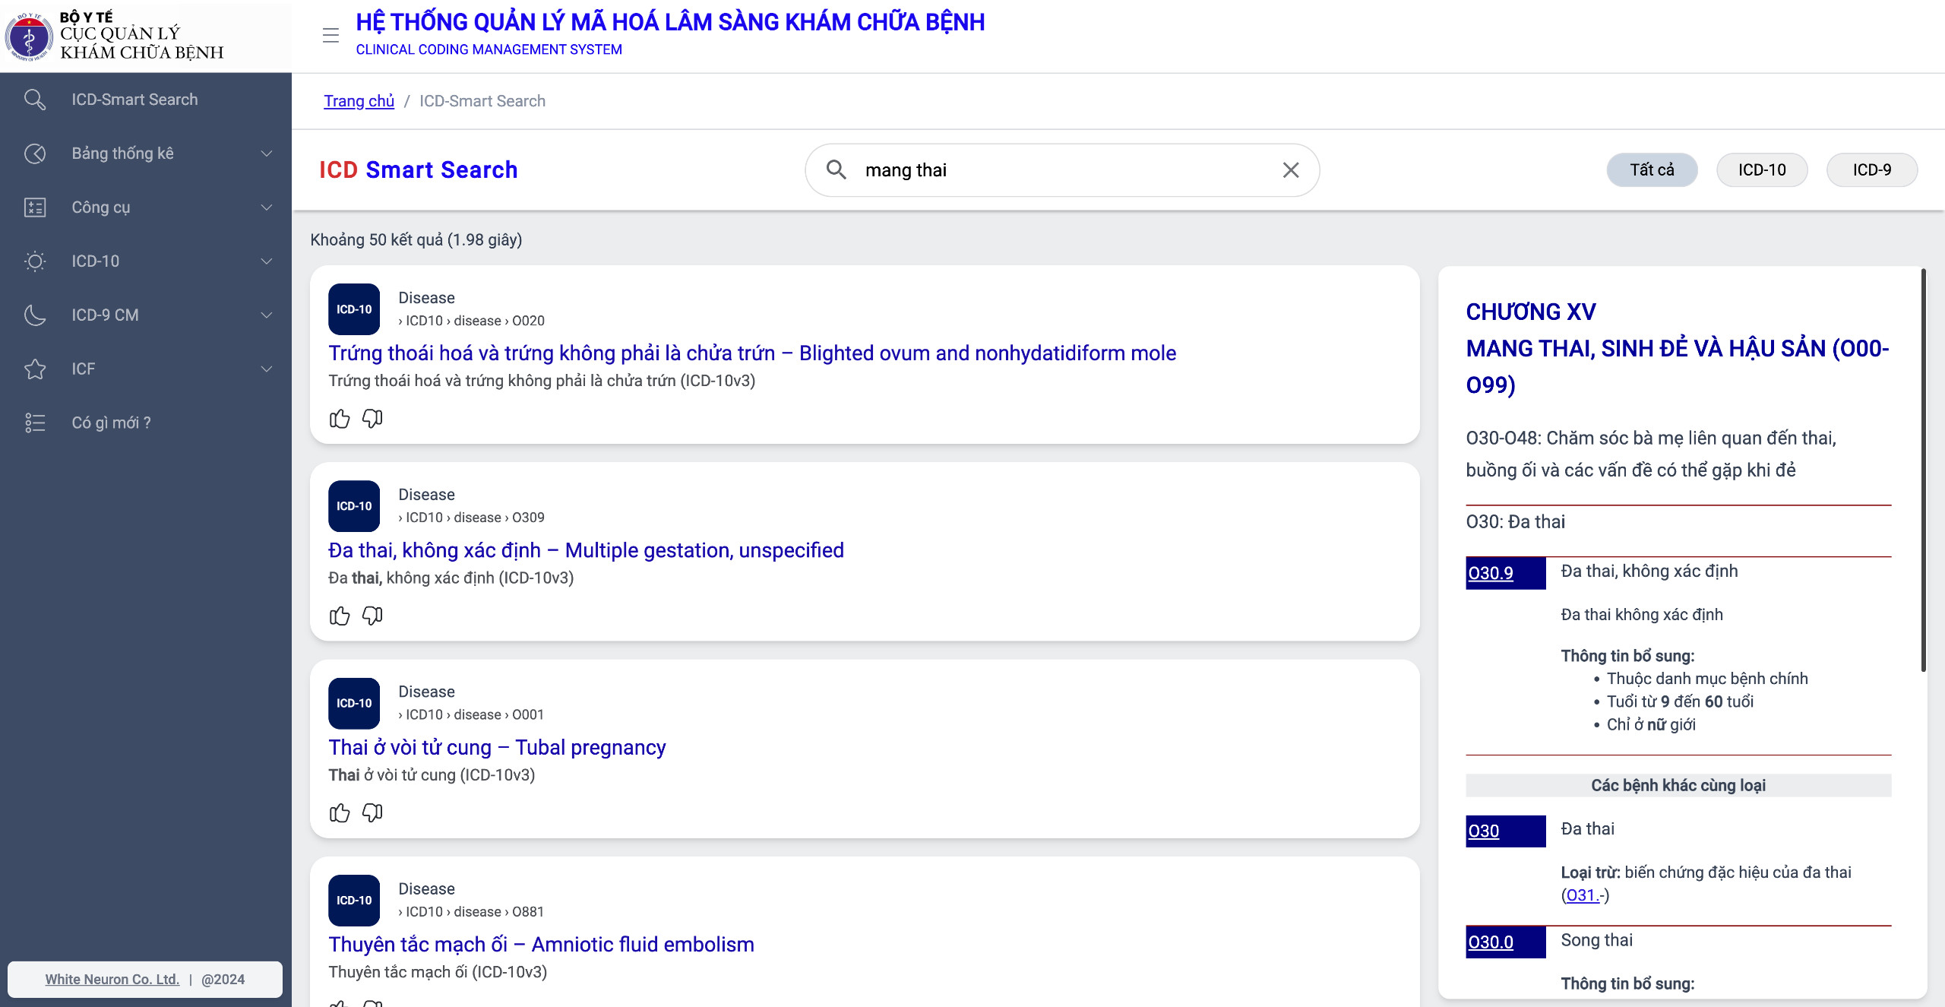The width and height of the screenshot is (1945, 1007).
Task: Click the Công cụ tools icon
Action: click(35, 207)
